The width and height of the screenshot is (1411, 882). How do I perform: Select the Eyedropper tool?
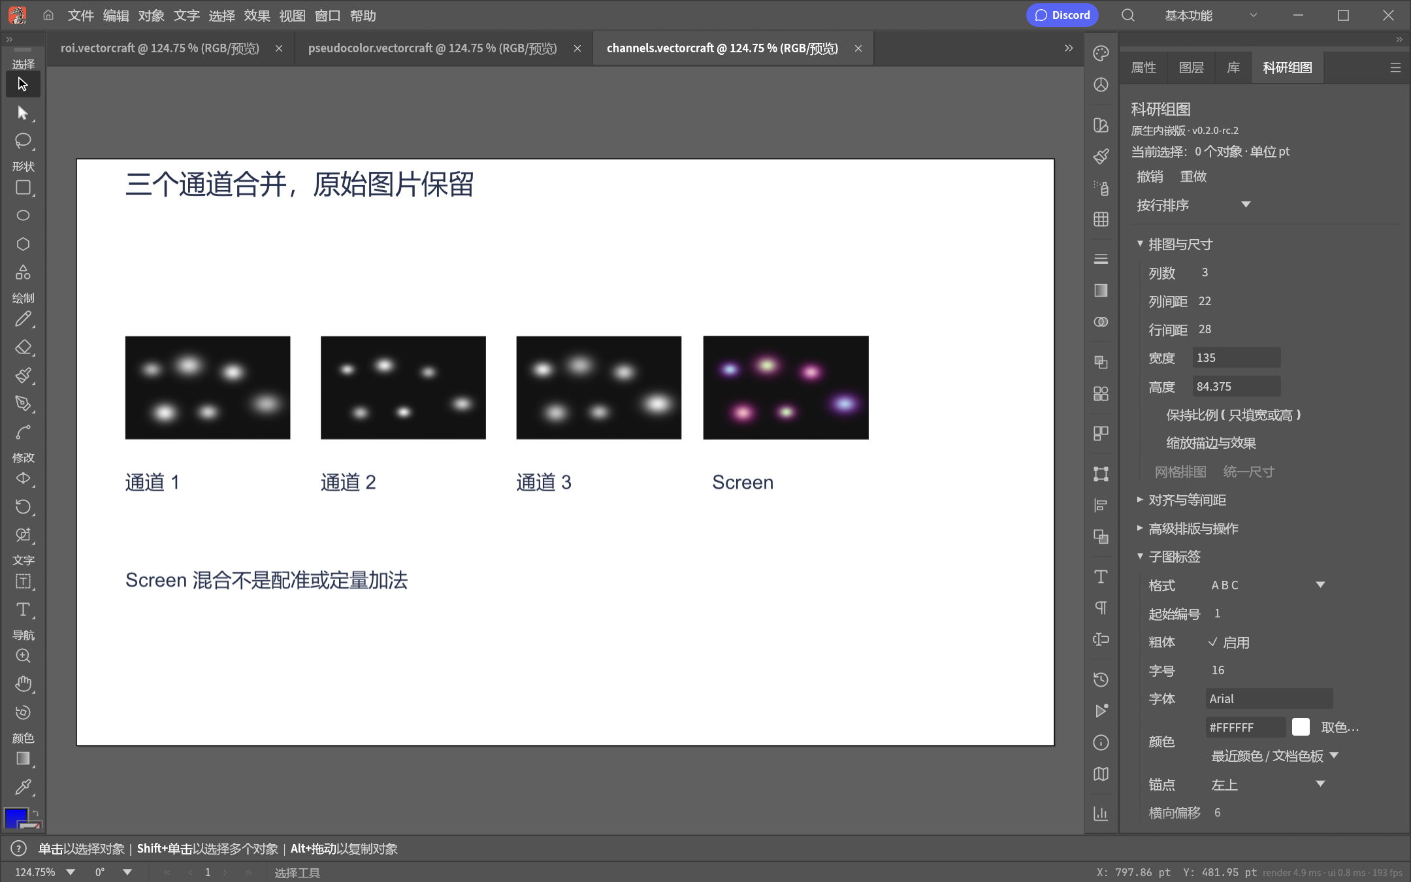pyautogui.click(x=23, y=787)
